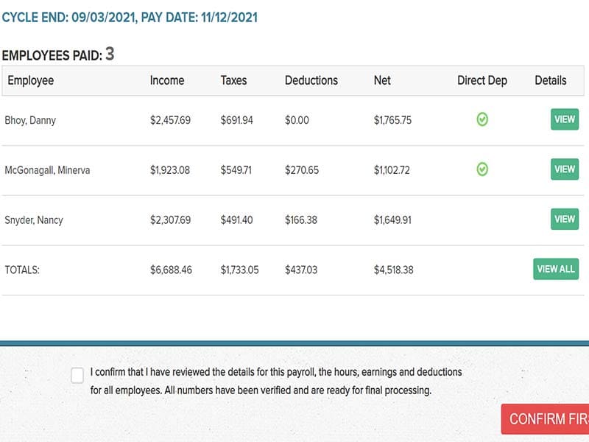Click the total net amount $4,518.38
This screenshot has width=589, height=442.
tap(394, 270)
